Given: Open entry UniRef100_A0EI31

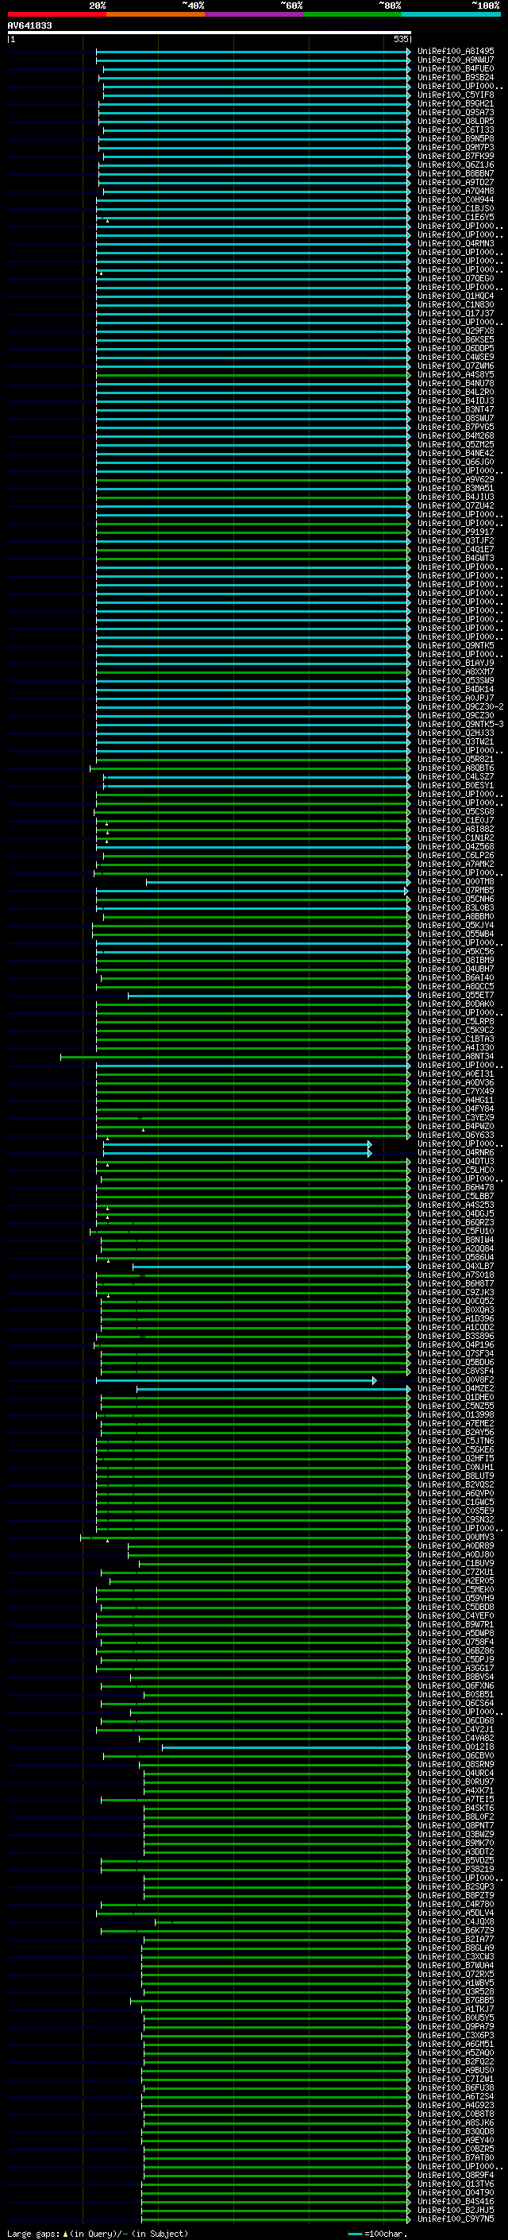Looking at the screenshot, I should coord(455,1074).
